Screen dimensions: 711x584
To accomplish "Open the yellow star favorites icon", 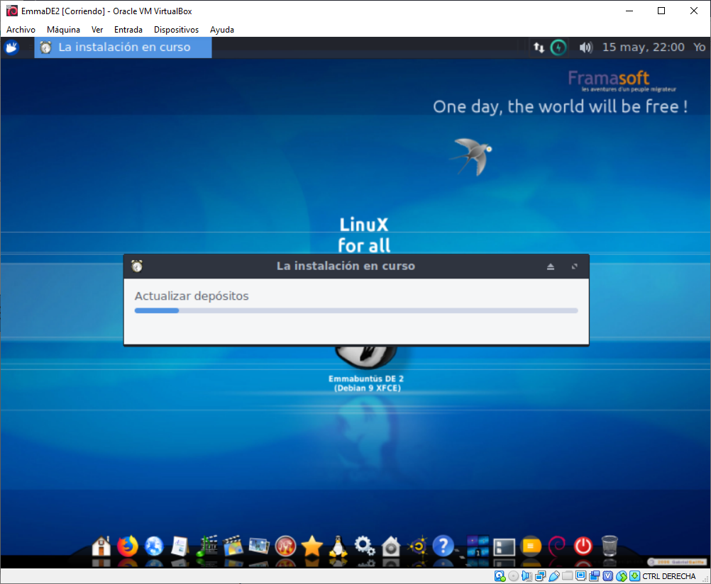I will (312, 546).
